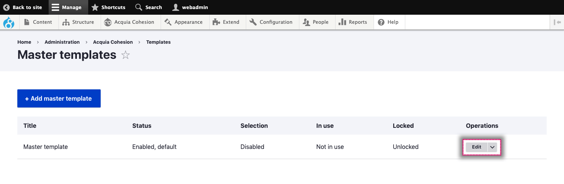Click the Back to site arrow icon
This screenshot has height=184, width=564.
(6, 7)
